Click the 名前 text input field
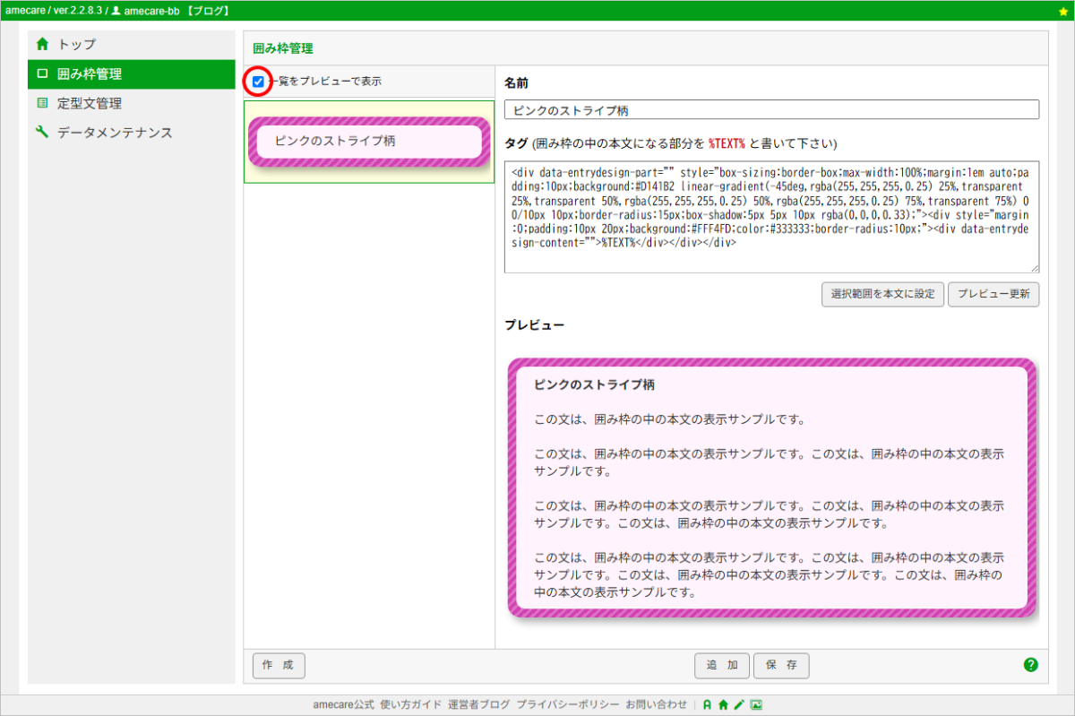This screenshot has width=1075, height=716. pyautogui.click(x=770, y=109)
